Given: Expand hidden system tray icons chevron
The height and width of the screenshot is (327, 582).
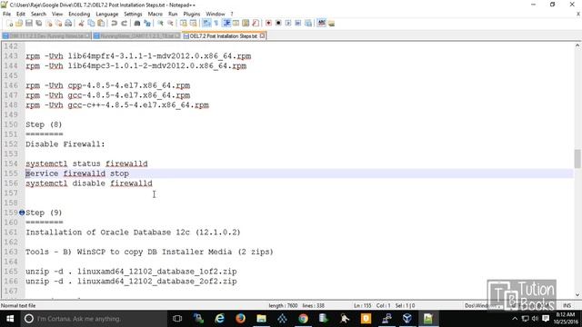Looking at the screenshot, I should coord(515,319).
